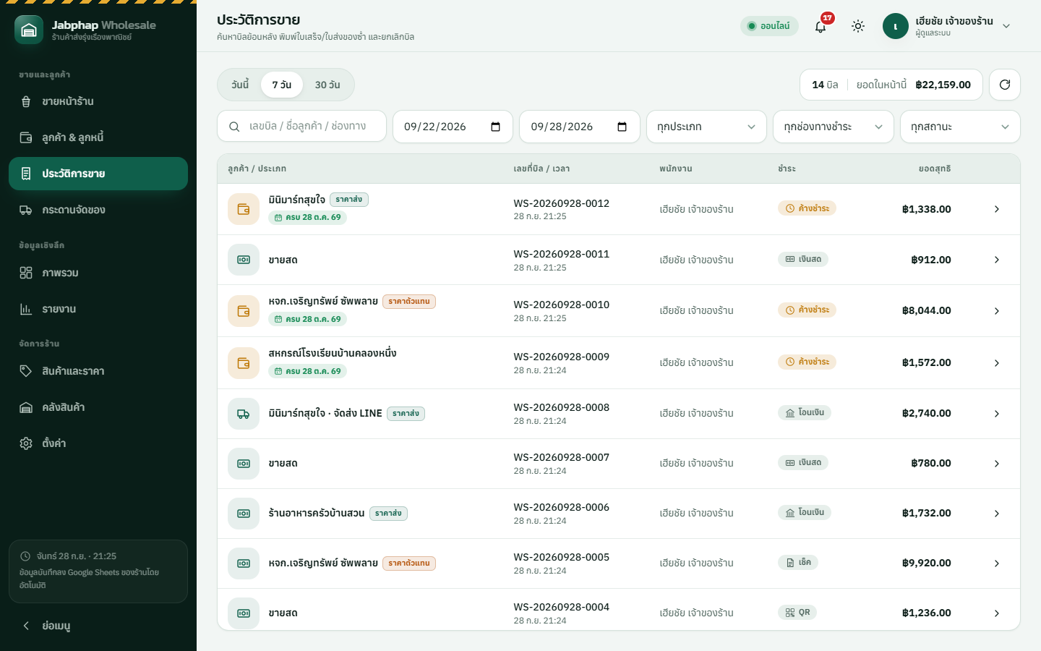Viewport: 1041px width, 651px height.
Task: Click the refresh button icon
Action: pyautogui.click(x=1005, y=85)
